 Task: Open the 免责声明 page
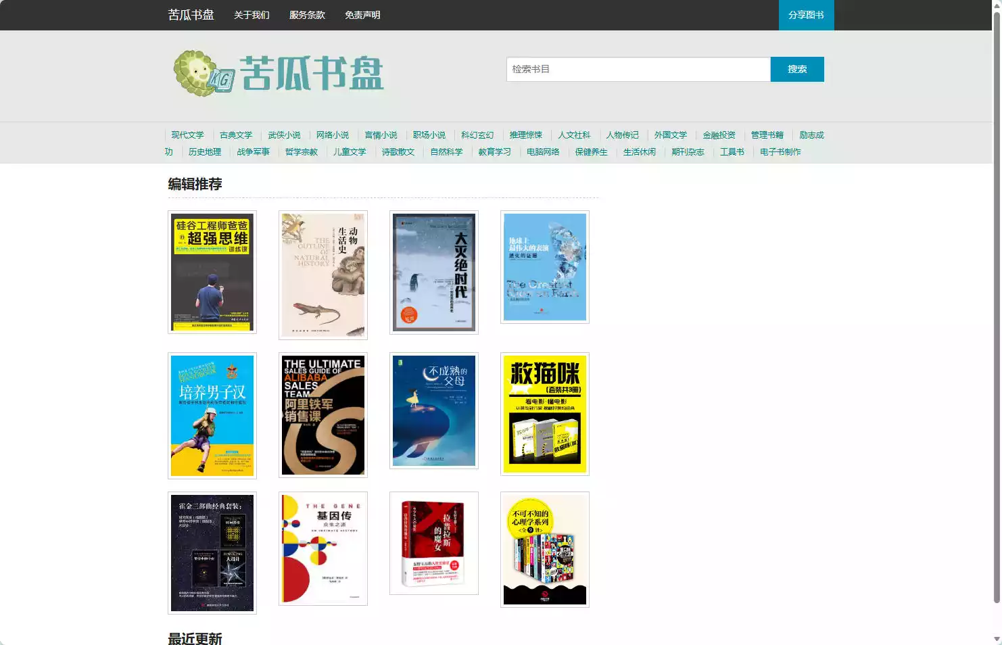pos(362,15)
